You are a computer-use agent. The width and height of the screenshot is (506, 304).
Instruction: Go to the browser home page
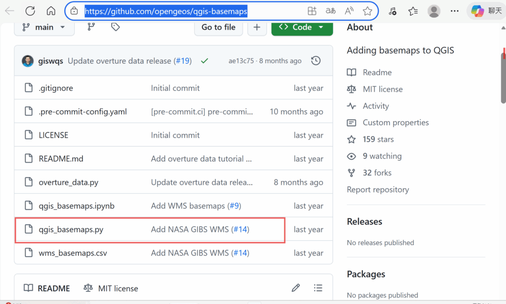tap(51, 11)
